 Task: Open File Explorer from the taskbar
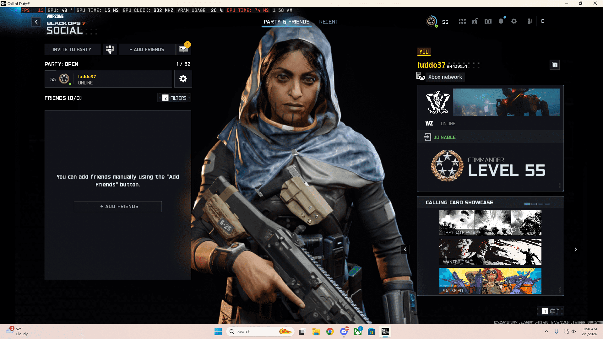316,331
